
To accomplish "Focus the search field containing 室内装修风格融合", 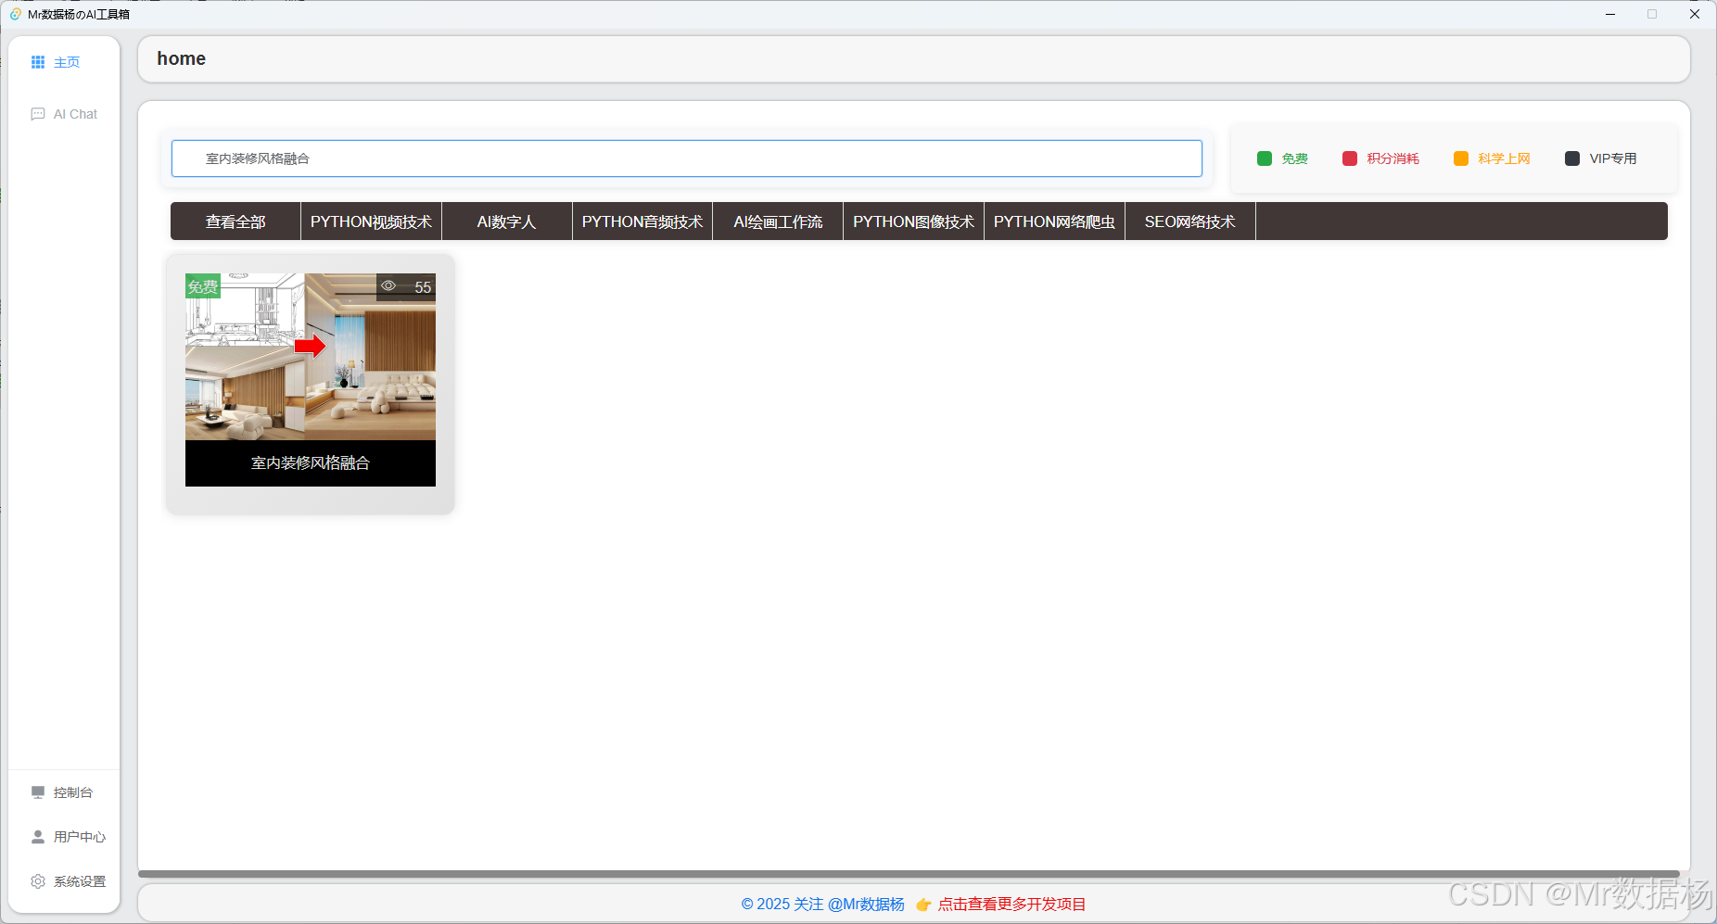I will tap(687, 158).
